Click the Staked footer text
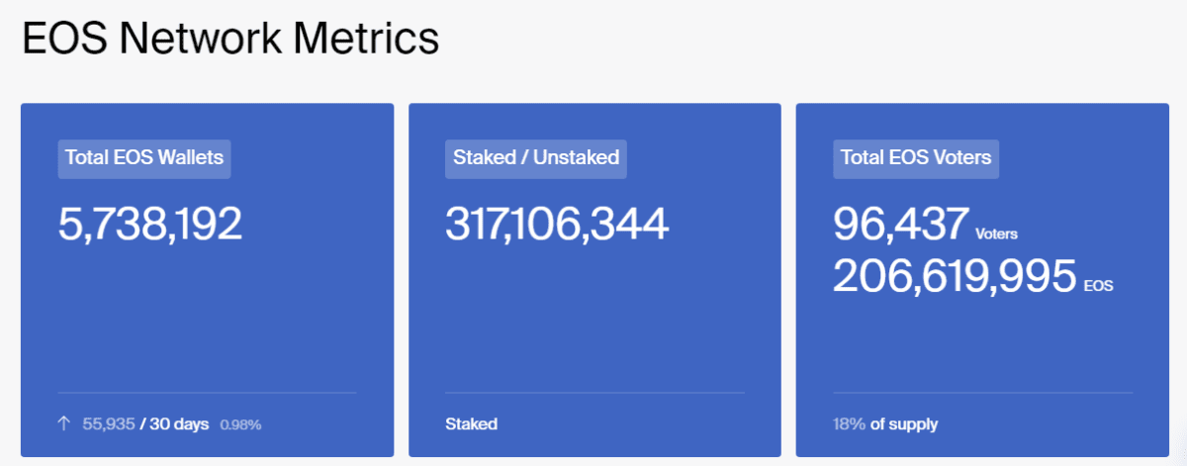The height and width of the screenshot is (466, 1187). 472,424
